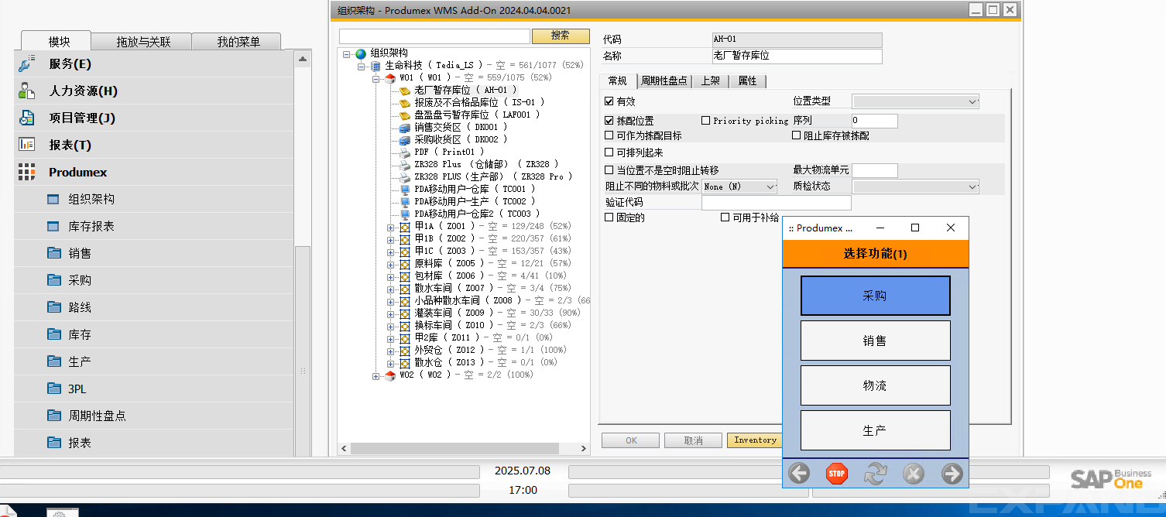Image resolution: width=1166 pixels, height=517 pixels.
Task: Click the 序列 input field
Action: pyautogui.click(x=874, y=121)
